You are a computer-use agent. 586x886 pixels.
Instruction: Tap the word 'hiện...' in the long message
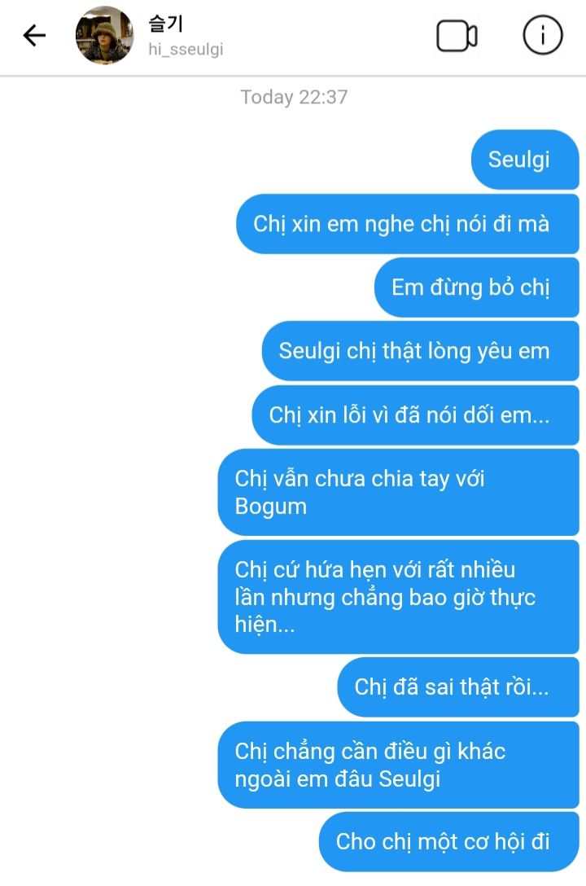265,625
